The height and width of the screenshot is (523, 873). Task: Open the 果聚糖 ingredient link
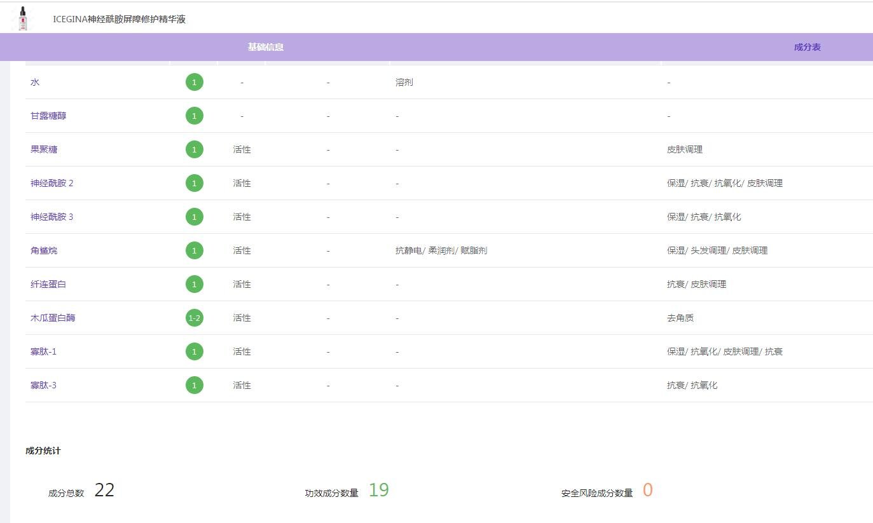(x=44, y=149)
